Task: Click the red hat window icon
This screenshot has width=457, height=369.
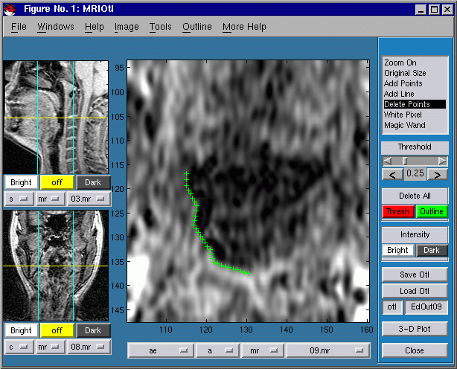Action: tap(10, 10)
